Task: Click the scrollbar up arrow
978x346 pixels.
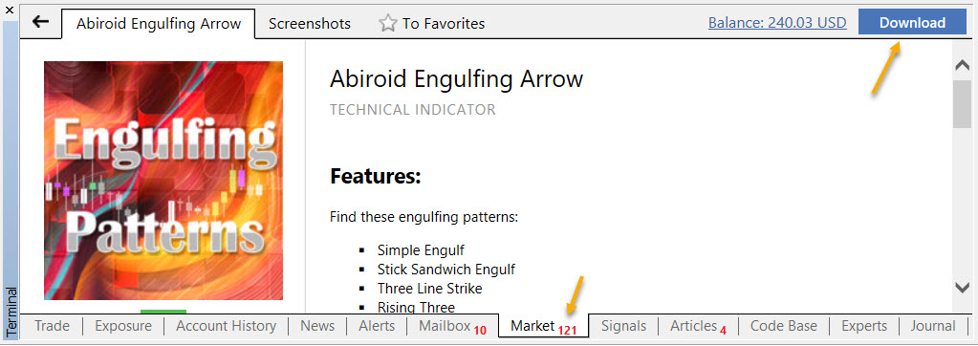Action: pyautogui.click(x=962, y=65)
